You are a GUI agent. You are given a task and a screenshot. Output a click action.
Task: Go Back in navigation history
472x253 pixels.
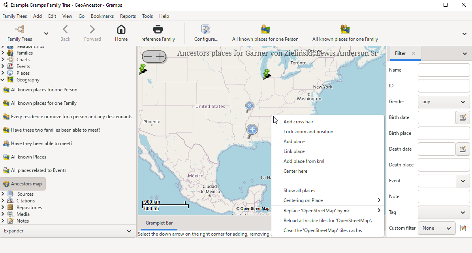point(65,33)
